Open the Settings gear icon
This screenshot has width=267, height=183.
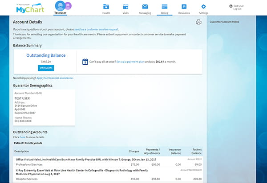pos(203,7)
